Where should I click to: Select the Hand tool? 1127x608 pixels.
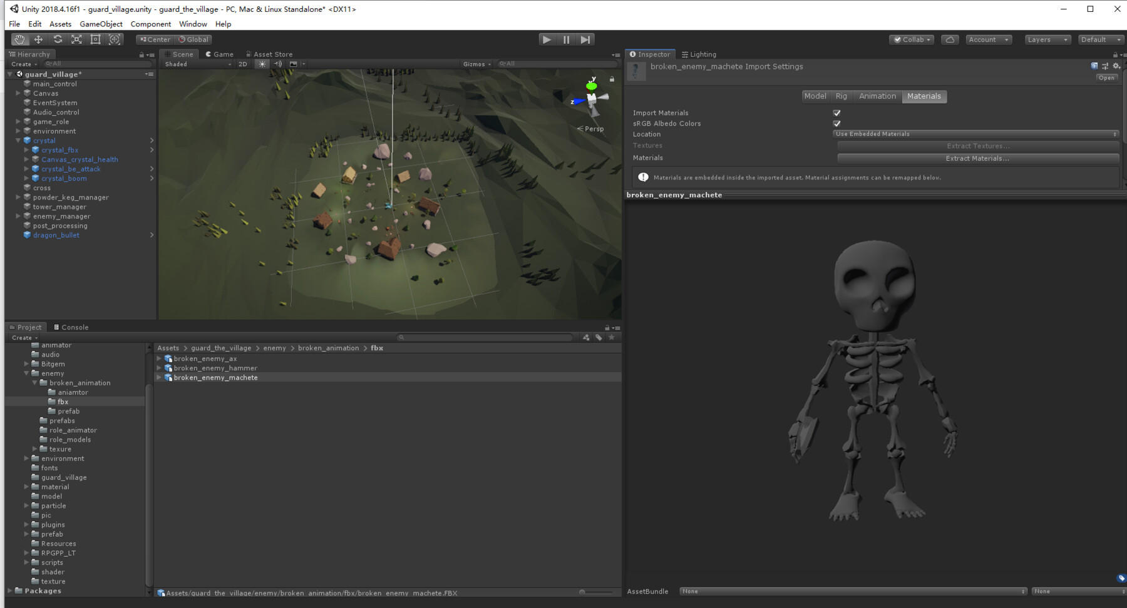click(19, 39)
